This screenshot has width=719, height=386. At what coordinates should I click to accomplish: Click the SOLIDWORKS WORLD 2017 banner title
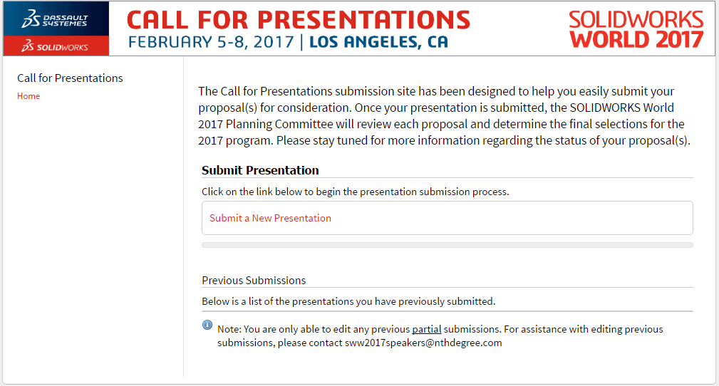636,30
